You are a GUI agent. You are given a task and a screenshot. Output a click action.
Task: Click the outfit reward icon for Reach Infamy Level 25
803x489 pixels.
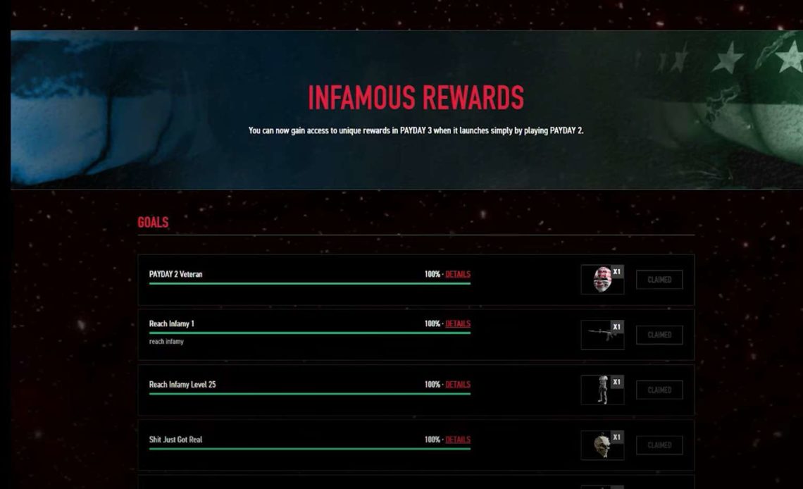[602, 390]
